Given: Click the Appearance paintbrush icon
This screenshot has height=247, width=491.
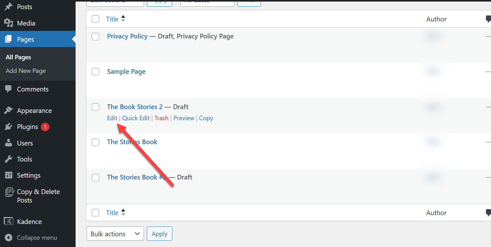Looking at the screenshot, I should click(9, 110).
